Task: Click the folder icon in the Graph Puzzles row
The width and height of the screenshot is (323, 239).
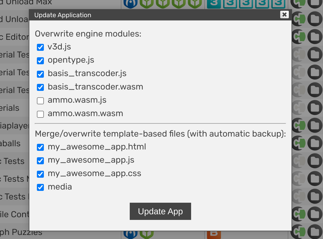Action: point(315,232)
